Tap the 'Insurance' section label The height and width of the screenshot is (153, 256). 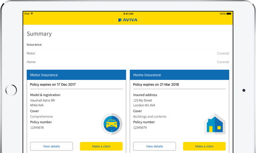(x=34, y=45)
